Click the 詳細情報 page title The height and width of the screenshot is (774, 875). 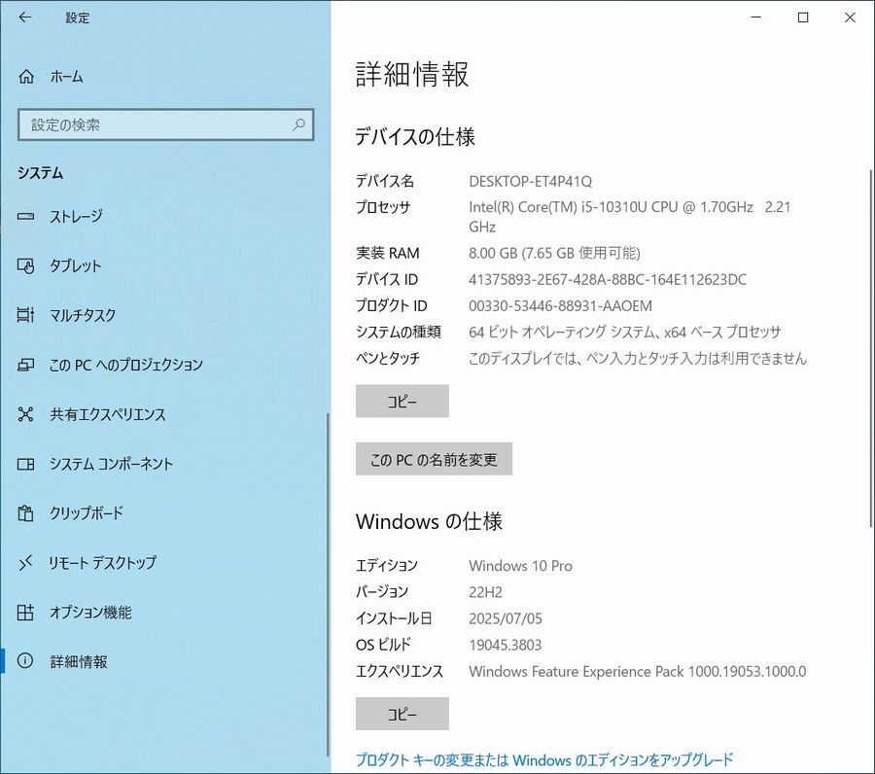tap(412, 74)
